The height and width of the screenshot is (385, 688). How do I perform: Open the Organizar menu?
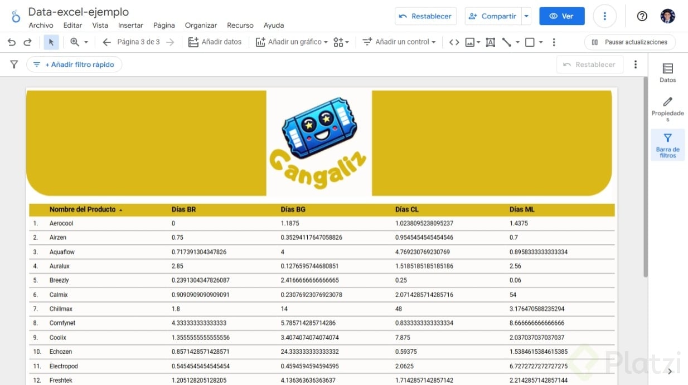(x=201, y=26)
